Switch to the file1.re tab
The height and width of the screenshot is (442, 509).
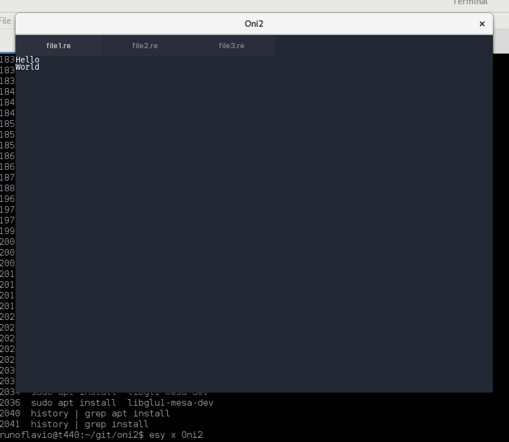pyautogui.click(x=58, y=46)
